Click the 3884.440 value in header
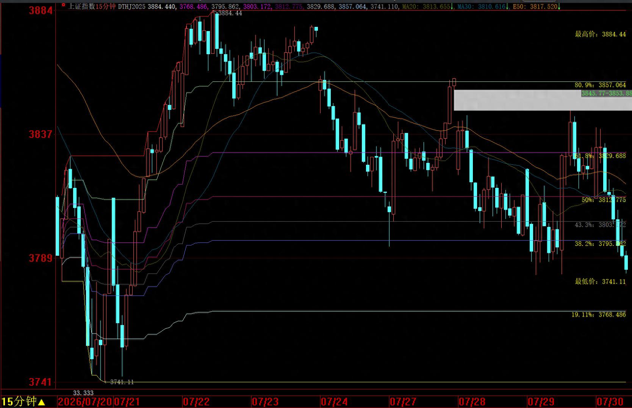The height and width of the screenshot is (408, 632). coord(162,6)
